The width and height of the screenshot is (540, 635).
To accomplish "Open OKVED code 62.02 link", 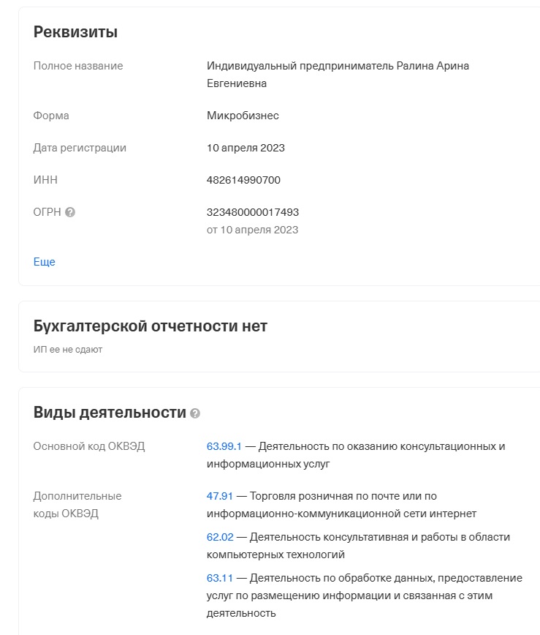I will tap(220, 537).
